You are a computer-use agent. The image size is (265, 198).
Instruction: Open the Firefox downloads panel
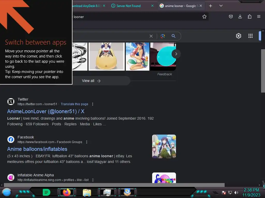coord(240,16)
